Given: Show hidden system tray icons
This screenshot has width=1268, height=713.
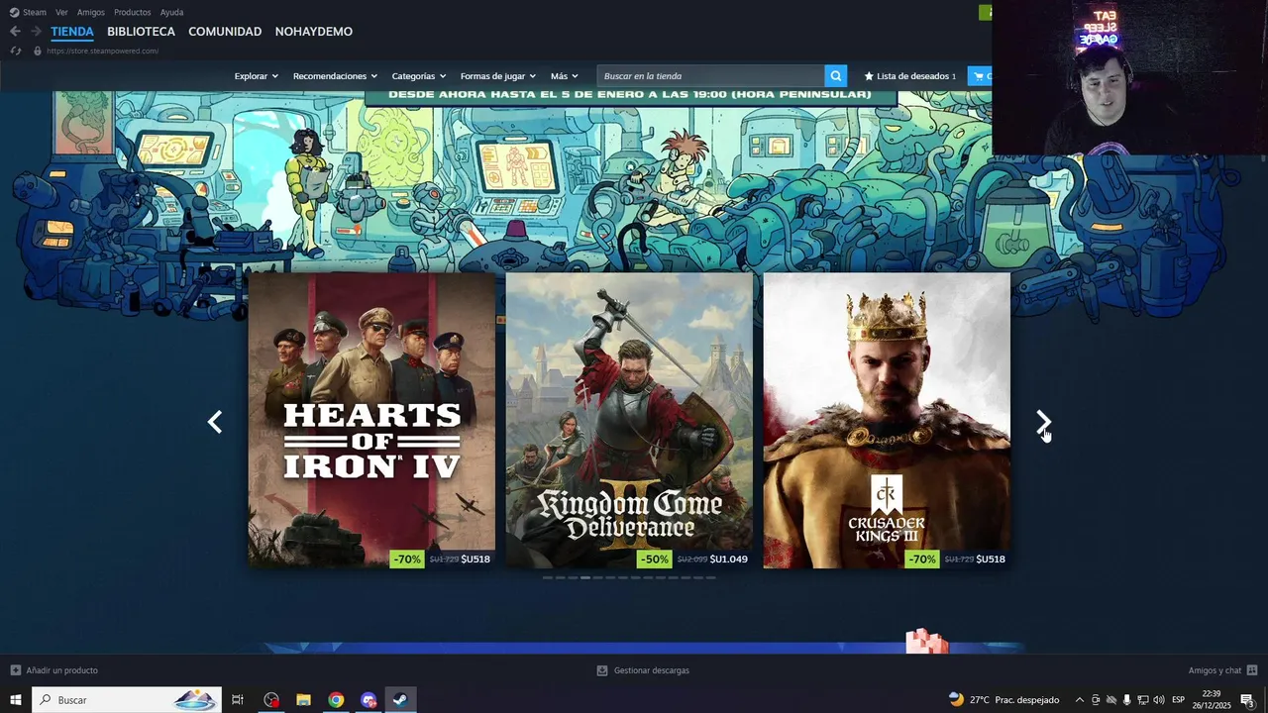Looking at the screenshot, I should click(x=1080, y=700).
